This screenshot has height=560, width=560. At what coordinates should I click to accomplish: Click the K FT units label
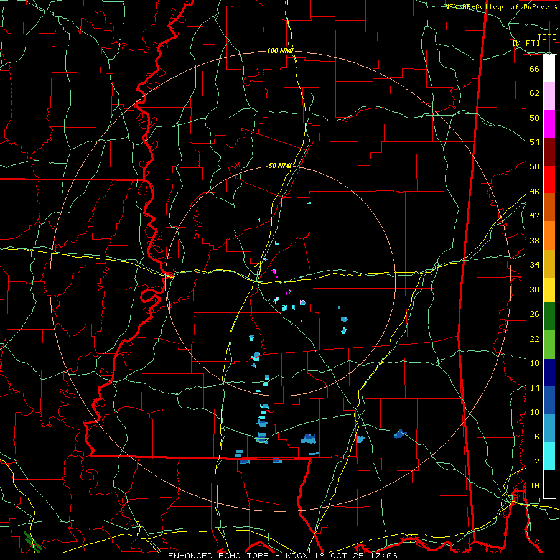point(526,43)
